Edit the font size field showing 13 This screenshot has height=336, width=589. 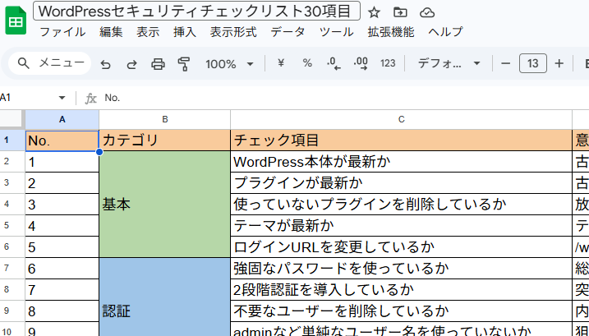[x=532, y=63]
